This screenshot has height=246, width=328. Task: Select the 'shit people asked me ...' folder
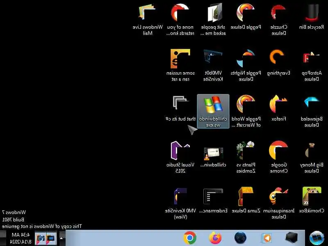[213, 19]
